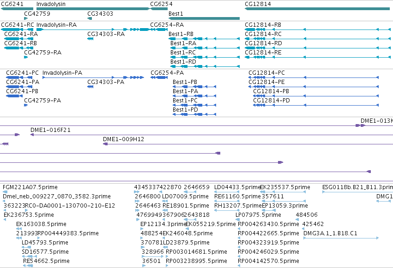Image resolution: width=393 pixels, height=268 pixels.
Task: Click transcript CG6241-RA
Action: (x=21, y=34)
